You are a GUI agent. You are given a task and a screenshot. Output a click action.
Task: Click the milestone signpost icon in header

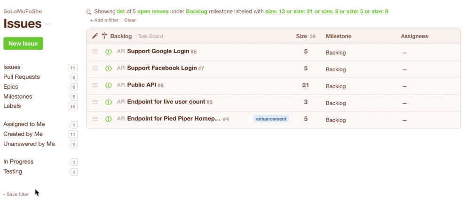[x=104, y=36]
